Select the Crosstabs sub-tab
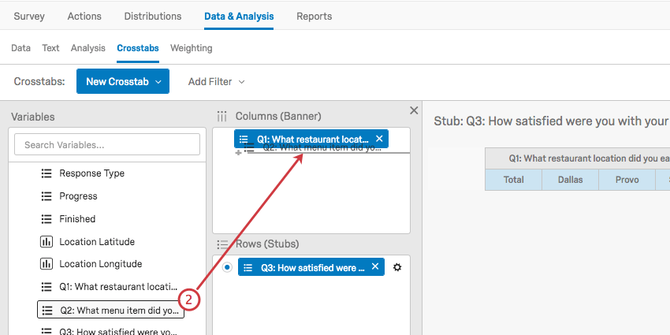Viewport: 670px width, 335px height. (x=138, y=48)
